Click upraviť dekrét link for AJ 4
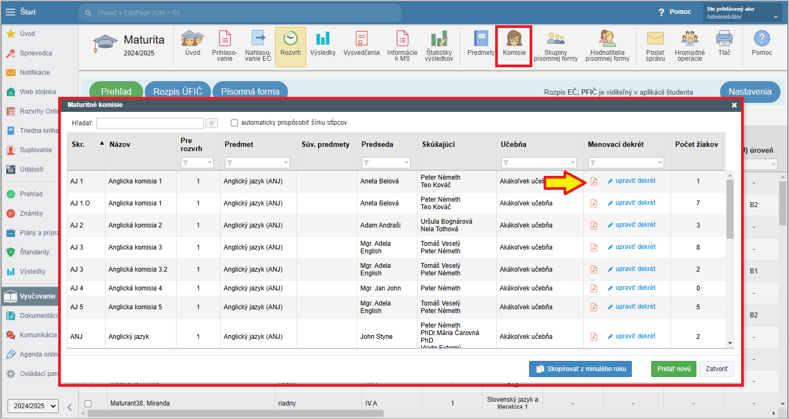The width and height of the screenshot is (789, 419). click(x=635, y=288)
